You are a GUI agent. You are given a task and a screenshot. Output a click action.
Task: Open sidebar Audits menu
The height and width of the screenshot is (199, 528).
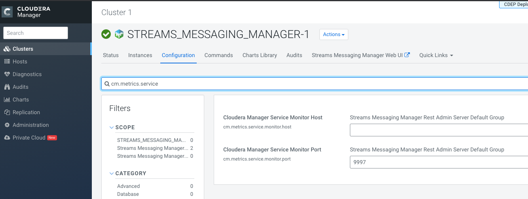click(46, 87)
